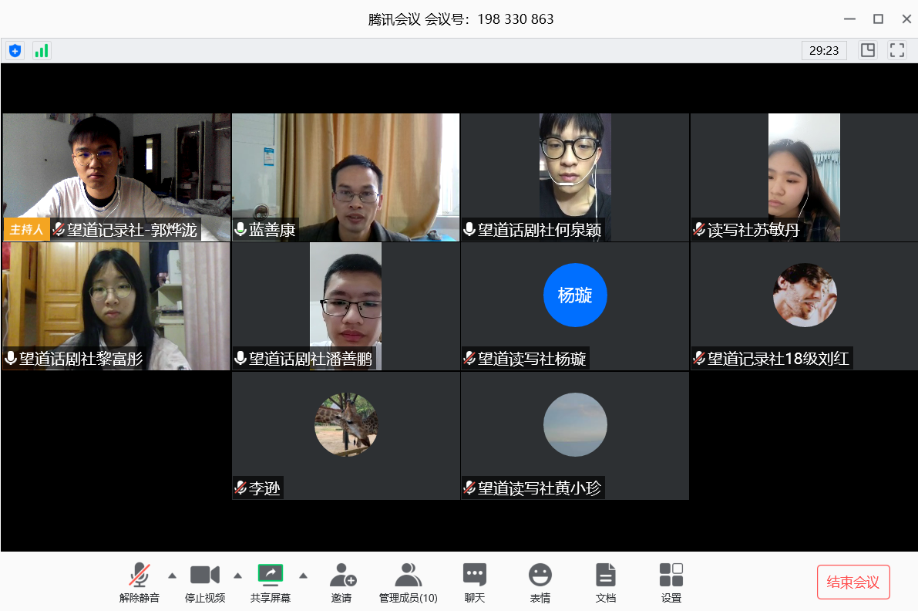Click the name label 望道读写社黄小珍
The image size is (918, 611).
coord(540,488)
